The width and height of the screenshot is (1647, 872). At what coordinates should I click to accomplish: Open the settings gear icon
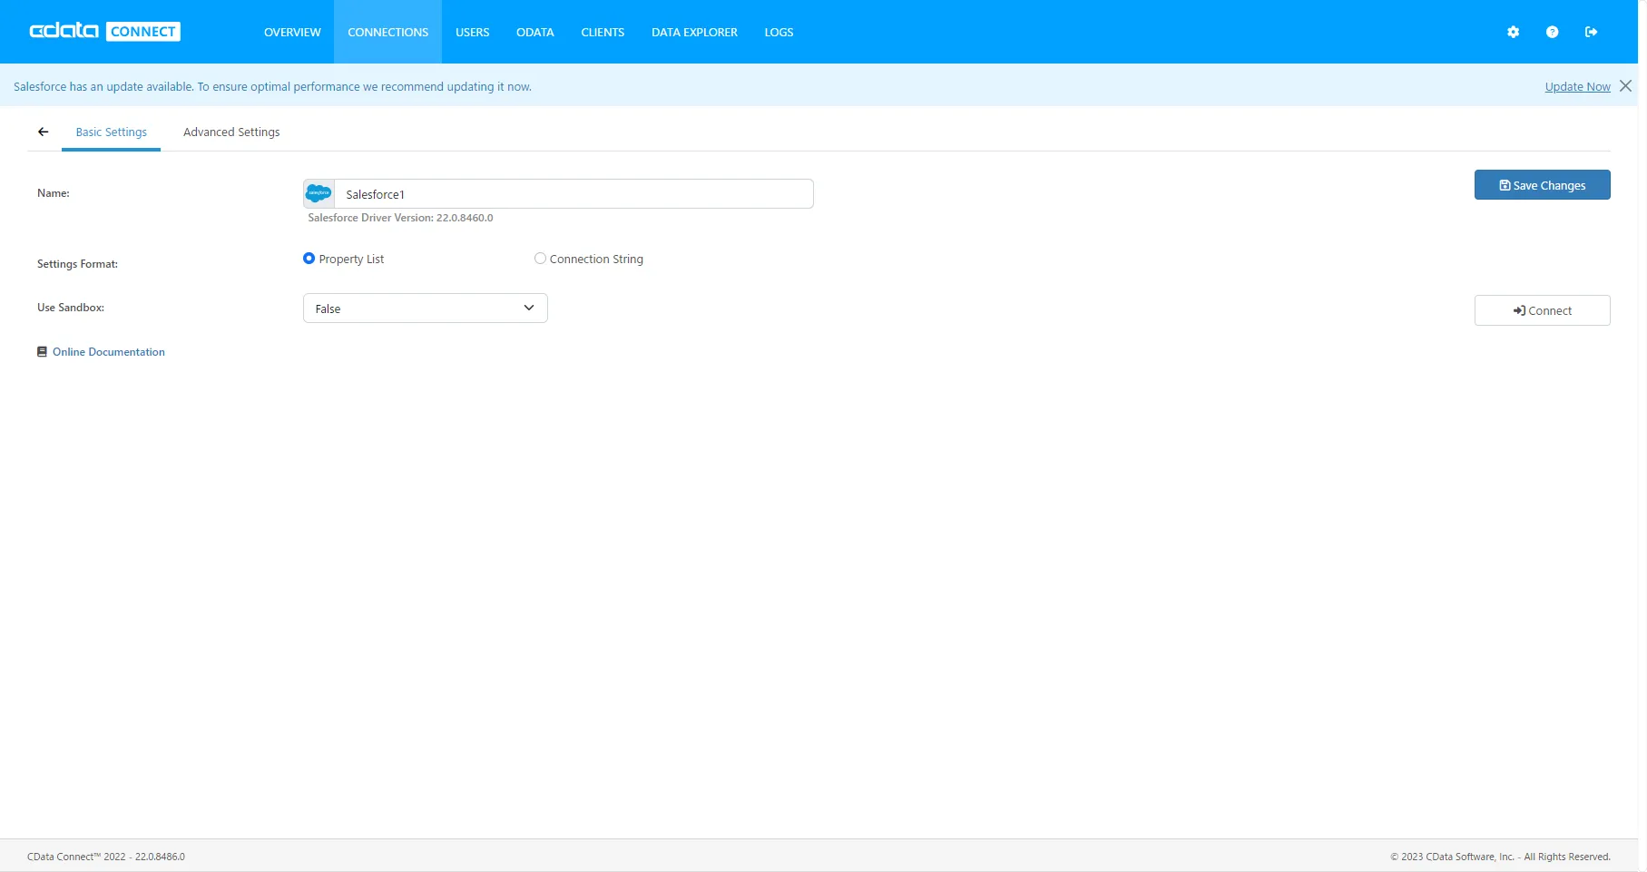pos(1512,32)
